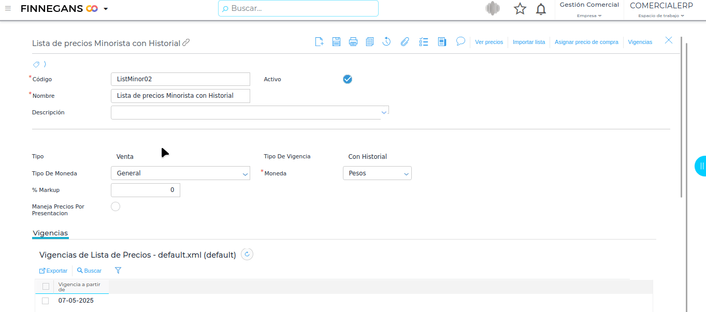The width and height of the screenshot is (706, 312).
Task: Open the Tipo De Moneda dropdown
Action: click(180, 173)
